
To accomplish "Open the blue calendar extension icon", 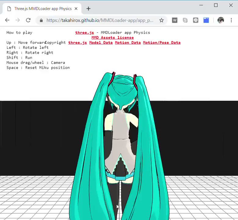I will tap(206, 20).
